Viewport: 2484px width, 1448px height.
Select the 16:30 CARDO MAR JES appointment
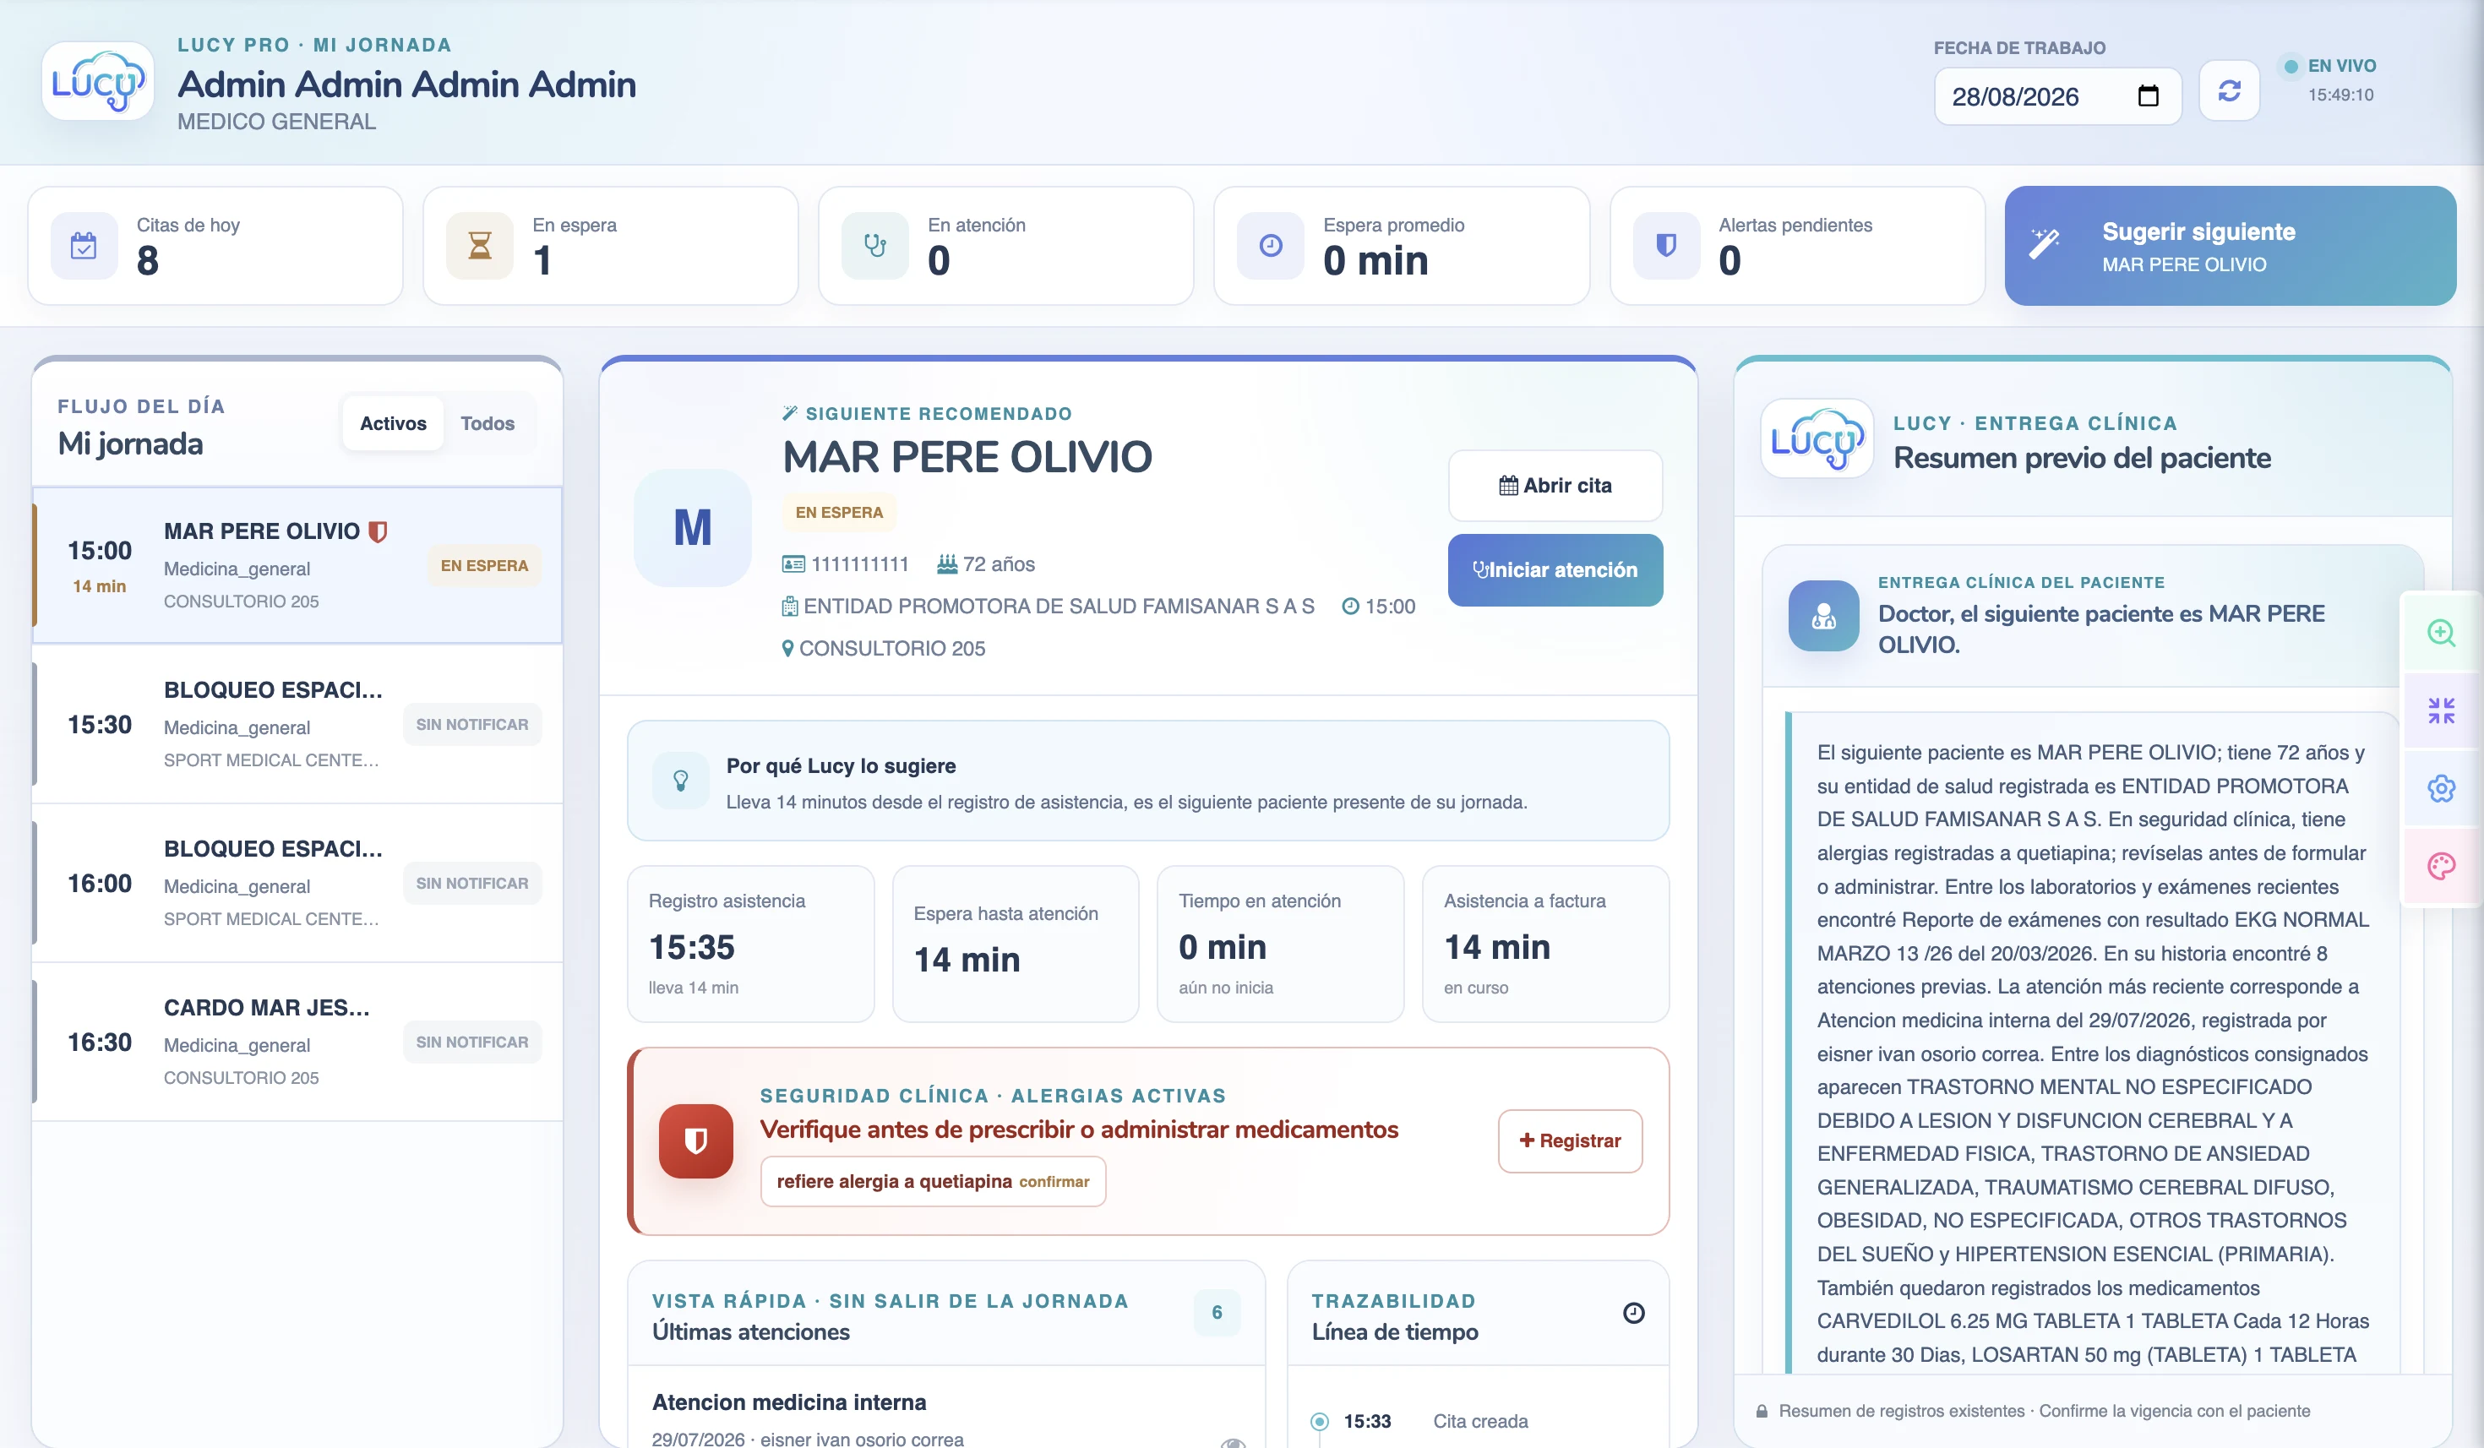(x=297, y=1042)
